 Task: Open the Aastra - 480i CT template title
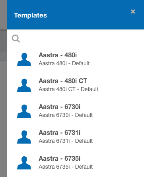pos(63,81)
